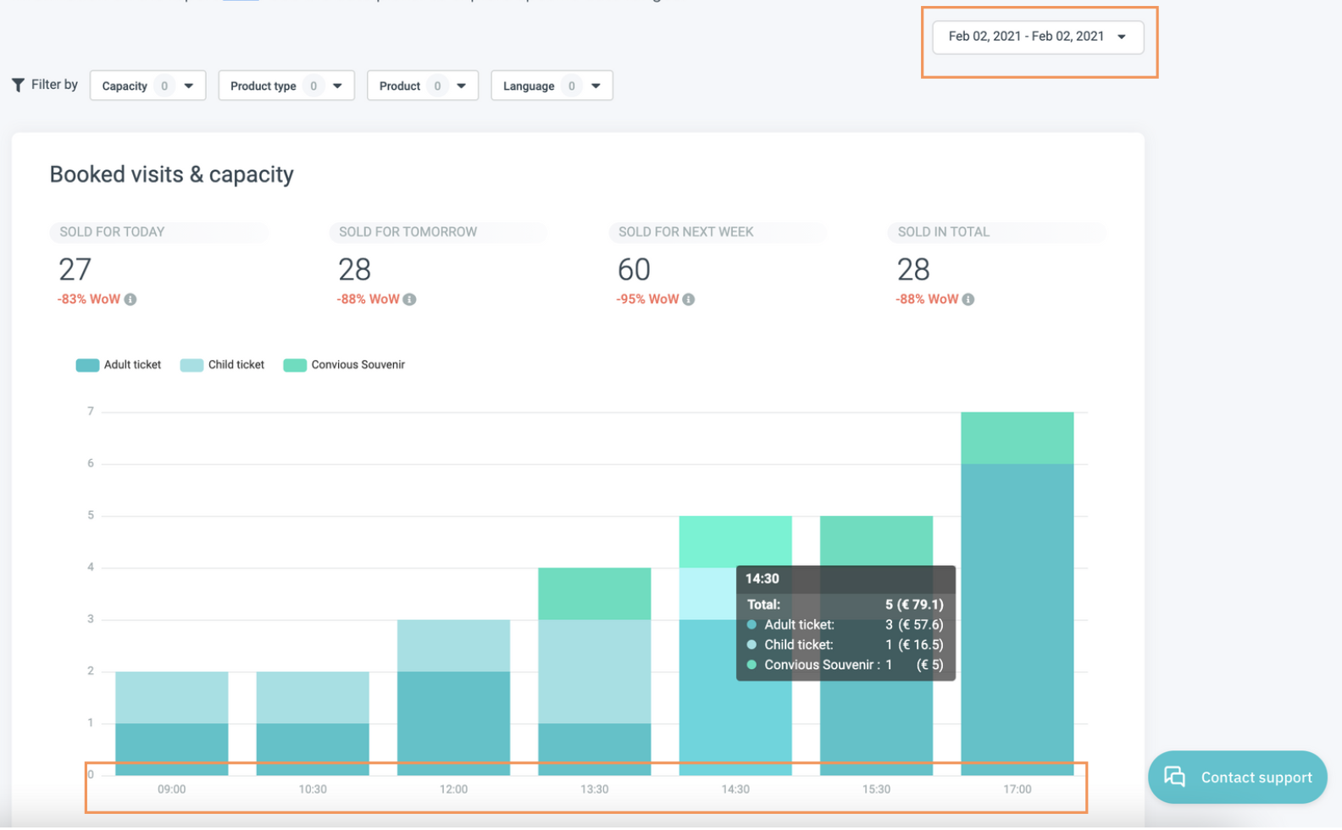Click info icon beside Sold for Tomorrow WoW

coord(409,299)
